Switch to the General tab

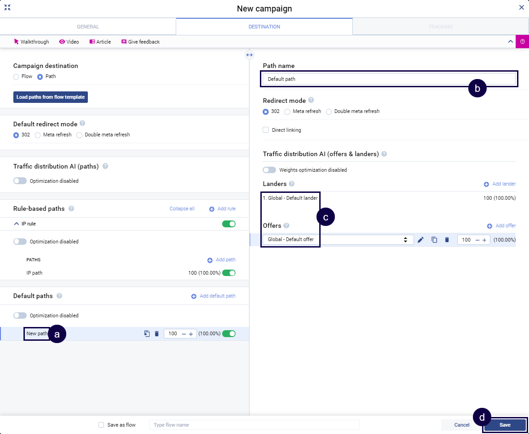(88, 27)
